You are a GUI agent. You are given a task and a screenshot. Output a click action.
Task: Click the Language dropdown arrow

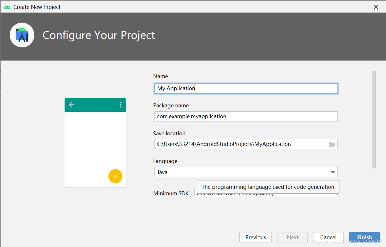click(333, 172)
